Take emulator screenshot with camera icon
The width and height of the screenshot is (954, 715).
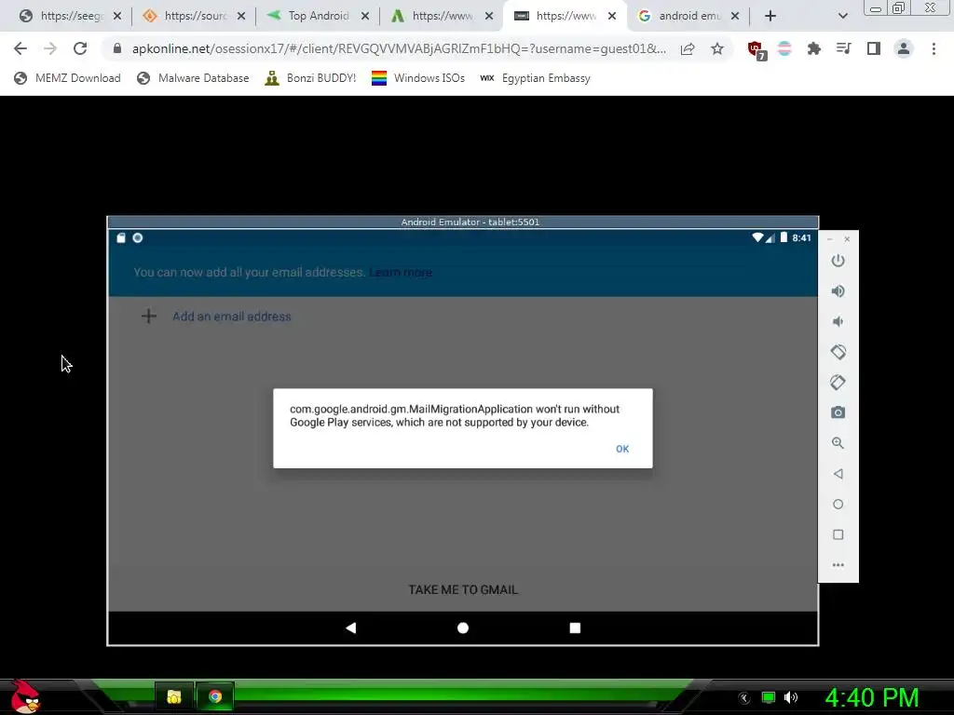[838, 412]
